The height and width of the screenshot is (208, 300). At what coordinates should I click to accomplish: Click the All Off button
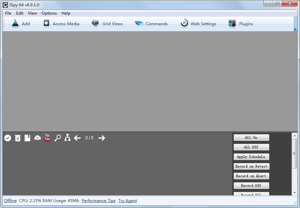tap(251, 147)
